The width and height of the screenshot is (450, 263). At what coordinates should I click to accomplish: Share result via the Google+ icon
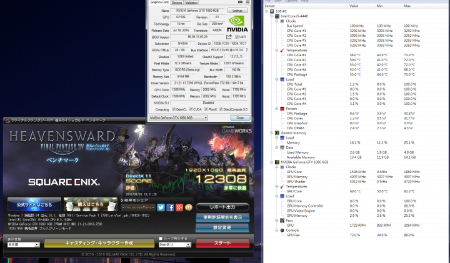[x=179, y=207]
